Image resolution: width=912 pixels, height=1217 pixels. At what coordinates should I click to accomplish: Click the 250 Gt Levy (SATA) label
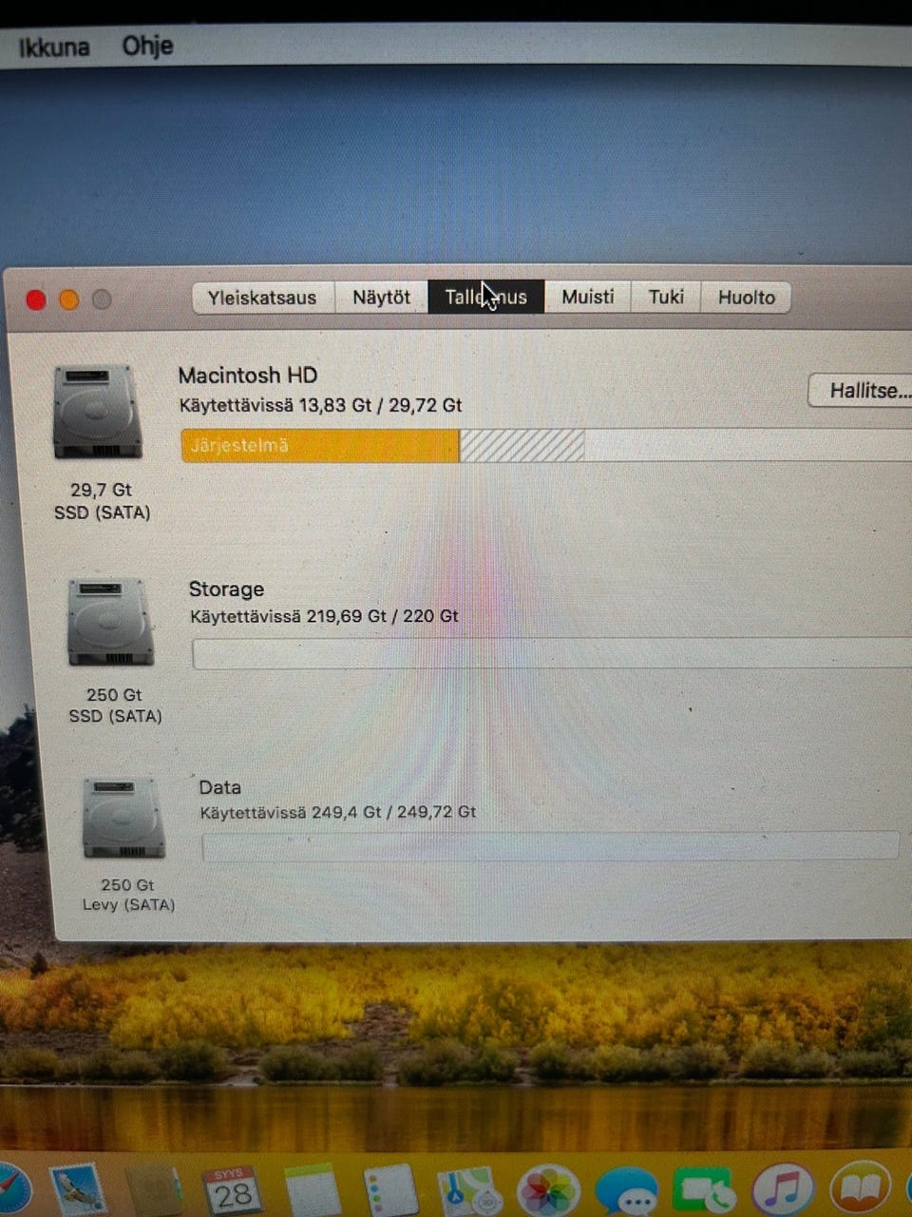(128, 895)
